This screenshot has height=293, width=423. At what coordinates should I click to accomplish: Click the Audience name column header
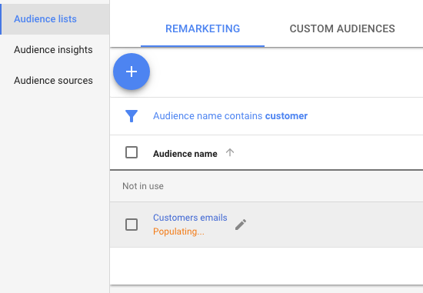click(x=185, y=154)
